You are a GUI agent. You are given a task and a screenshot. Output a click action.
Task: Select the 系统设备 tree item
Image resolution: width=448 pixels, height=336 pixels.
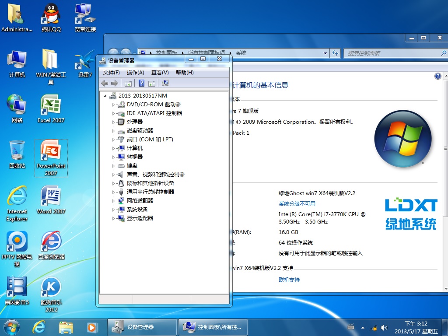pos(137,210)
